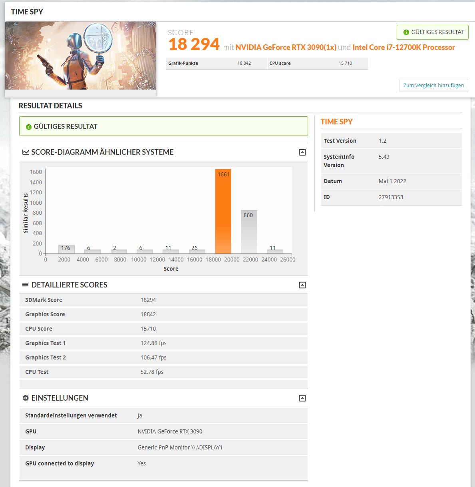The height and width of the screenshot is (487, 475).
Task: Open the NVIDIA GeForce RTX 3090(1x) link
Action: 286,47
